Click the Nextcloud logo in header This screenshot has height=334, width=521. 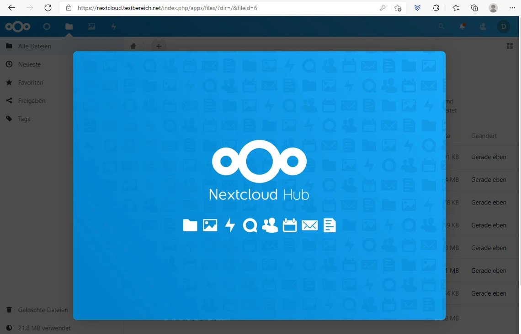click(x=18, y=27)
